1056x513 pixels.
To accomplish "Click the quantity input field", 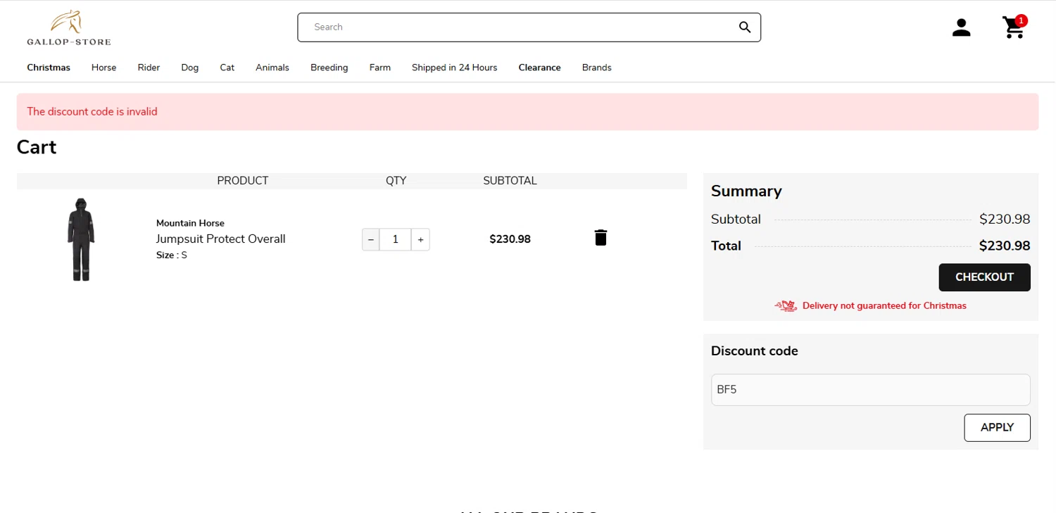I will tap(396, 239).
